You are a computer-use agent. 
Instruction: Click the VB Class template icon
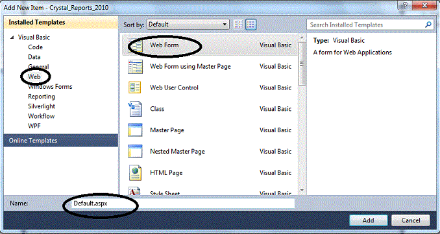coord(135,109)
